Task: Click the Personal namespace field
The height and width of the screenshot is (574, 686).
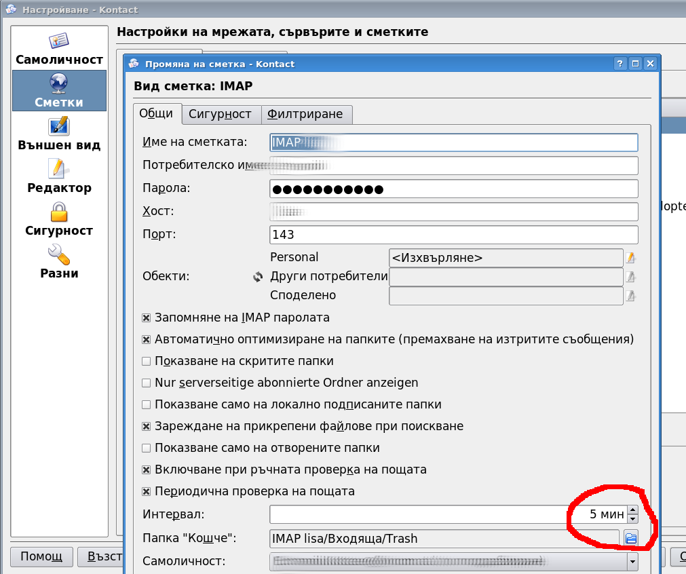Action: click(x=506, y=258)
